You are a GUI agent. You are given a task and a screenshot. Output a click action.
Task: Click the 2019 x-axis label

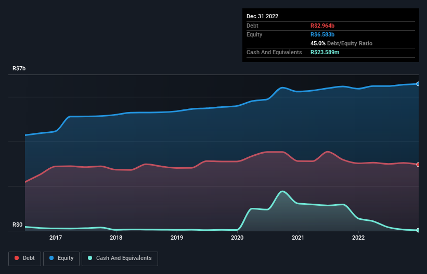point(177,238)
